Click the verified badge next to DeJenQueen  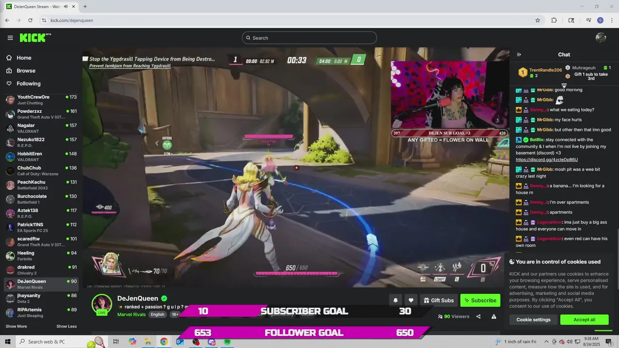coord(164,299)
